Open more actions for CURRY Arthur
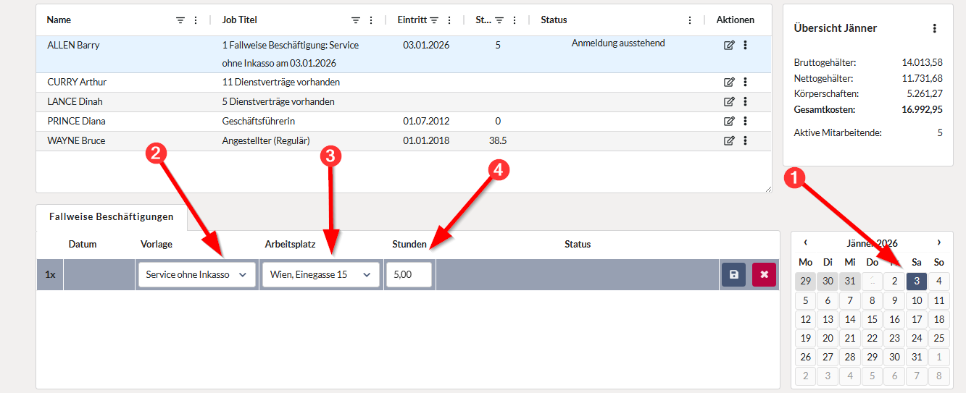The width and height of the screenshot is (966, 393). pyautogui.click(x=745, y=82)
